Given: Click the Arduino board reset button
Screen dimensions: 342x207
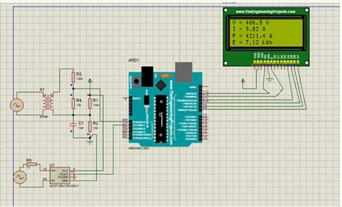Looking at the screenshot, I should click(136, 82).
